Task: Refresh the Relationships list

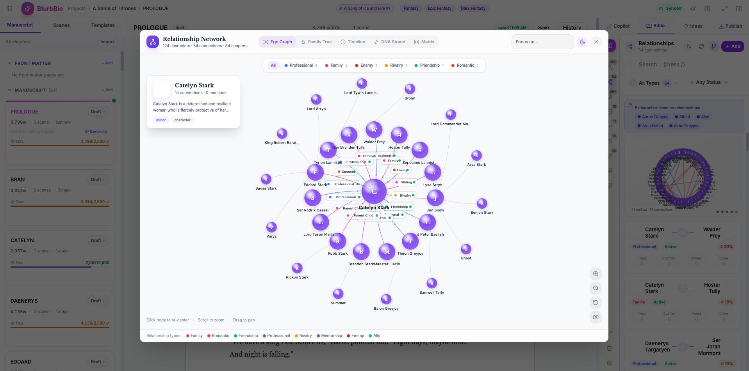Action: pos(701,46)
